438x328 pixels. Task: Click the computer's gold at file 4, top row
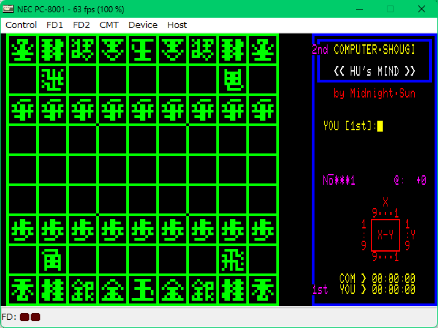pyautogui.click(x=173, y=50)
